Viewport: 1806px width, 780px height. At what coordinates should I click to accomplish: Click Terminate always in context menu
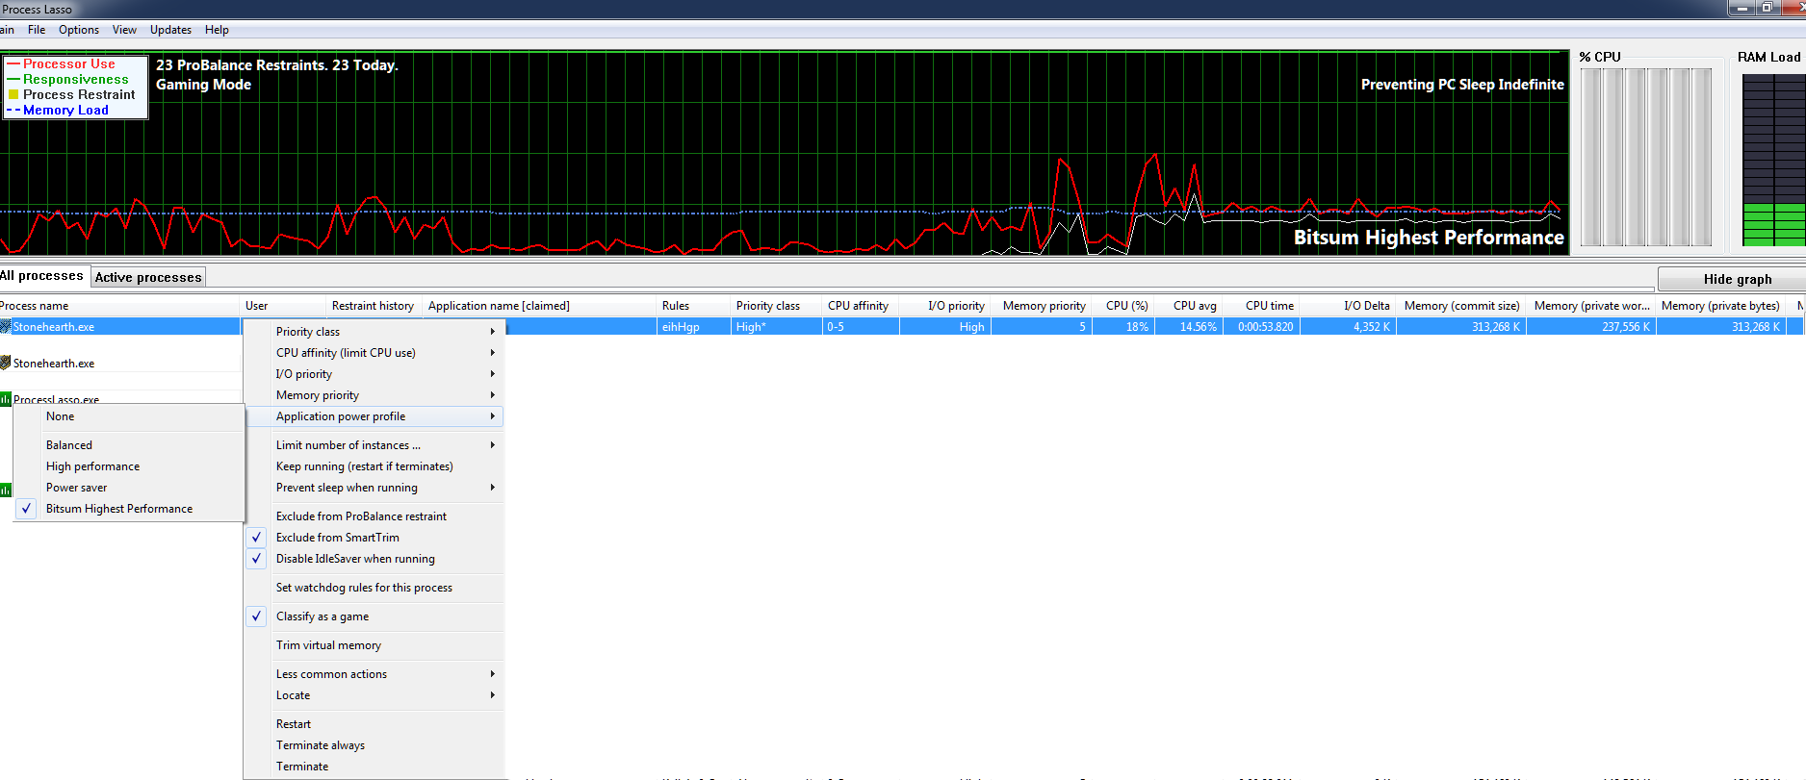(x=320, y=745)
